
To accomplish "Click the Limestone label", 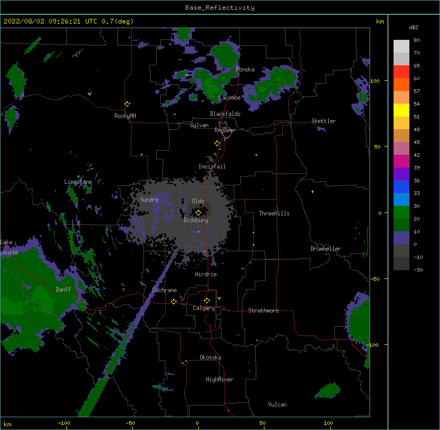I will pyautogui.click(x=78, y=182).
